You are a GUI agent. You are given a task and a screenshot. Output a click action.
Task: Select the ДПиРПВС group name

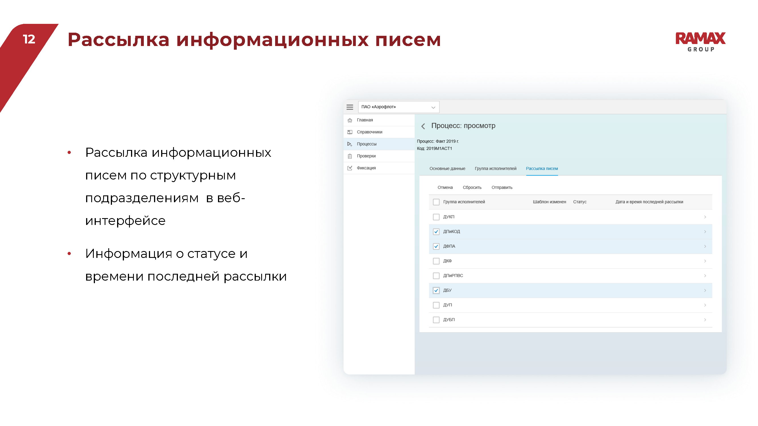pyautogui.click(x=453, y=276)
